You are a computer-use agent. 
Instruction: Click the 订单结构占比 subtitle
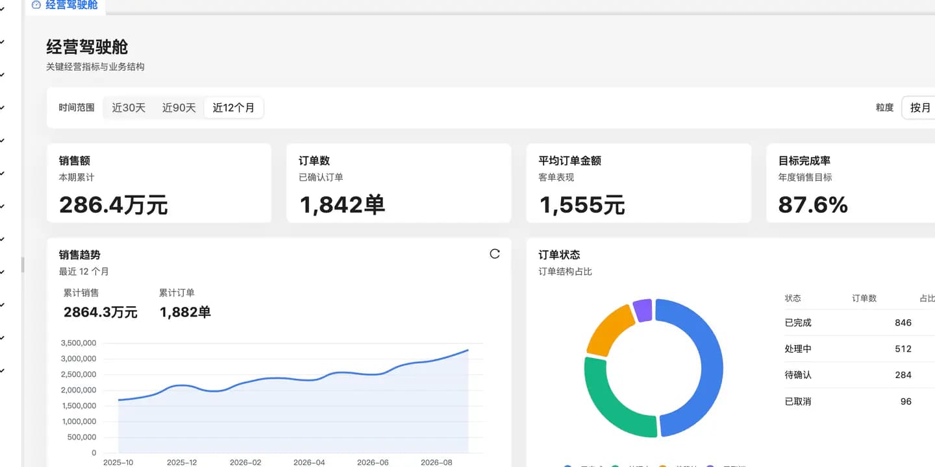click(x=566, y=272)
